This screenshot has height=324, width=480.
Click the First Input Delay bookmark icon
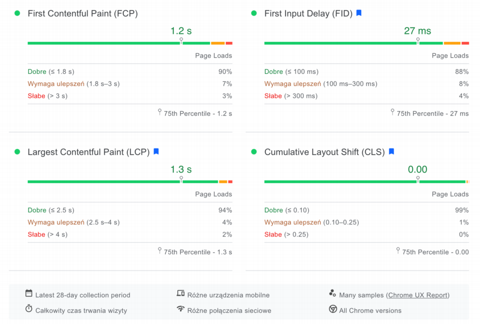pos(359,13)
